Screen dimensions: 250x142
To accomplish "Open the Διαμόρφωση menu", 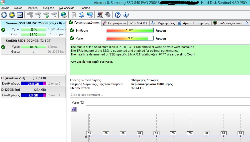I will 67,8.
